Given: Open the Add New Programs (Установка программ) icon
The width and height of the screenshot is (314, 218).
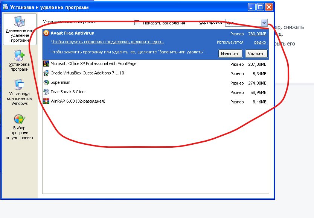Looking at the screenshot, I should click(19, 55).
